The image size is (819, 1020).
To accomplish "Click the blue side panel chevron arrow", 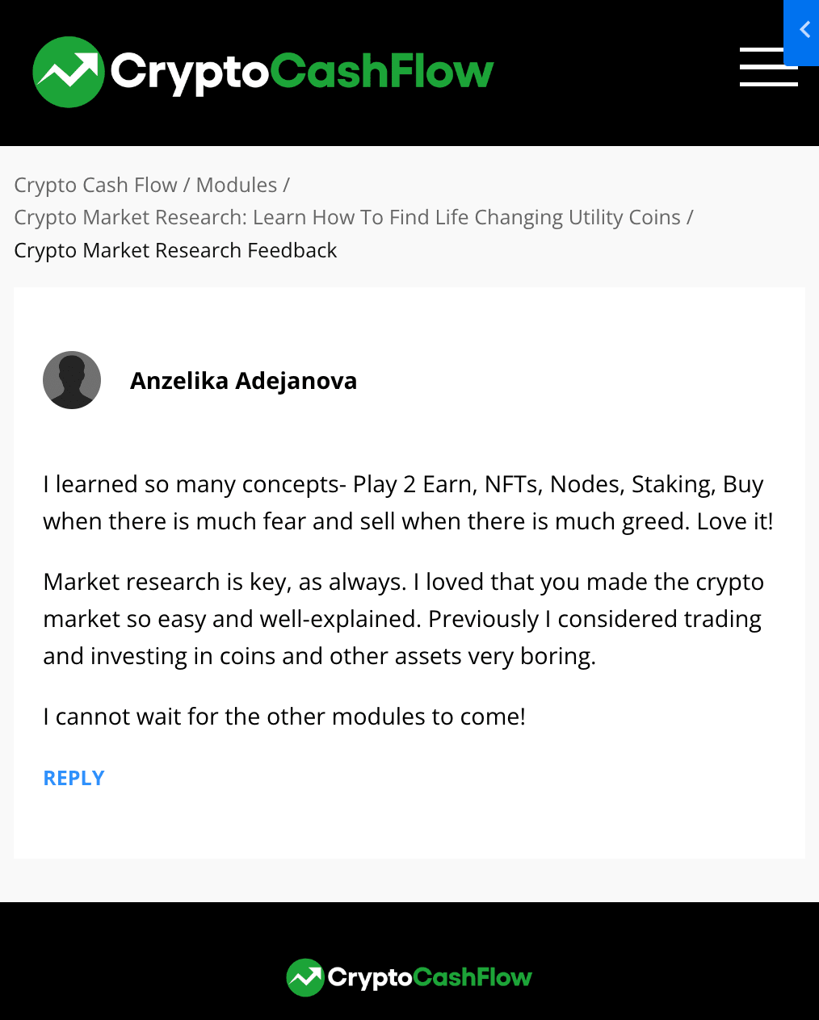I will (x=804, y=30).
